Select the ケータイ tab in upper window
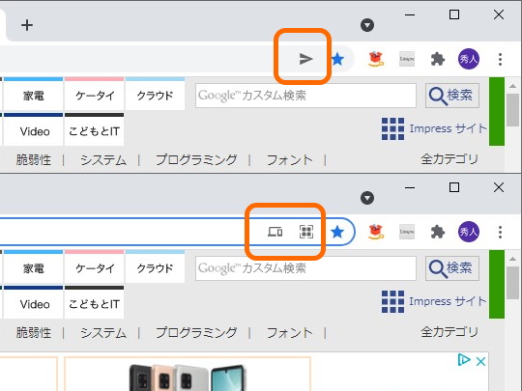 coord(95,94)
